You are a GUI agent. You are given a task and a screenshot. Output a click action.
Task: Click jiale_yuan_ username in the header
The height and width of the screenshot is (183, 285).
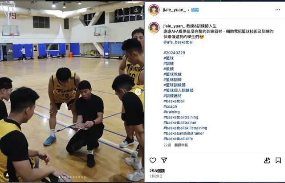pyautogui.click(x=174, y=10)
